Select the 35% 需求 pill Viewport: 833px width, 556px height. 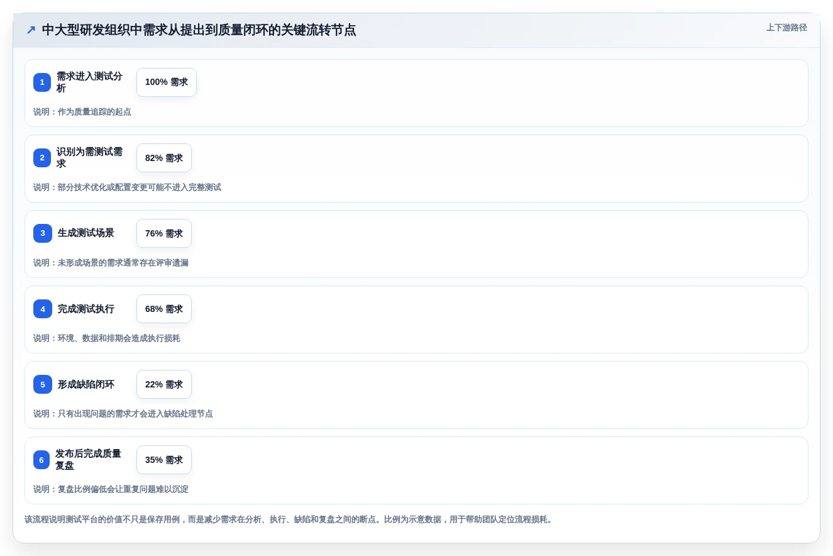[x=164, y=460]
